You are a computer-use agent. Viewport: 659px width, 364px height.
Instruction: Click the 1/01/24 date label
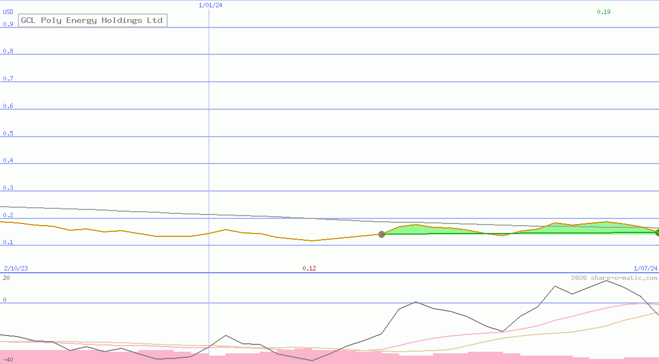pyautogui.click(x=210, y=6)
